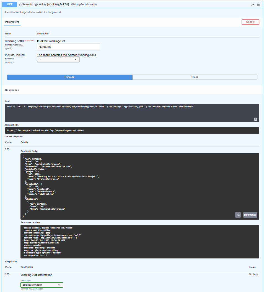Select the Parameters tab
This screenshot has width=264, height=292.
[x=12, y=22]
